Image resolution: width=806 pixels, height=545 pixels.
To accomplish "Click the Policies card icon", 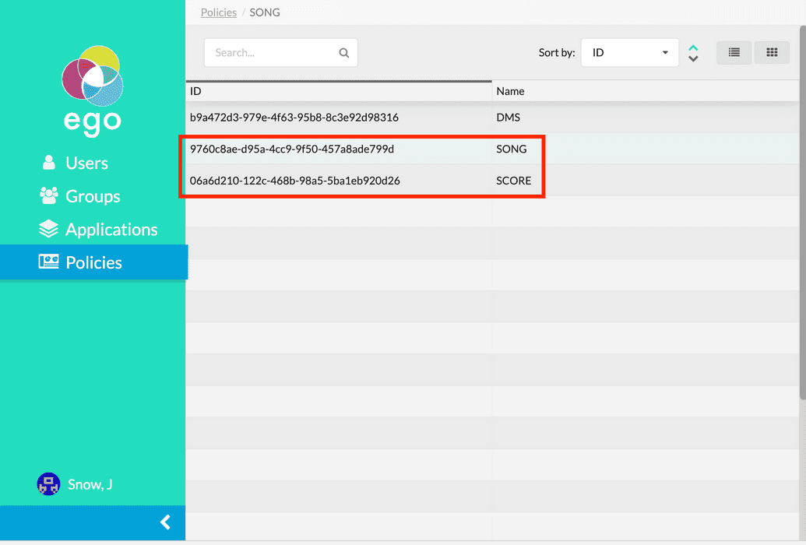I will 49,262.
